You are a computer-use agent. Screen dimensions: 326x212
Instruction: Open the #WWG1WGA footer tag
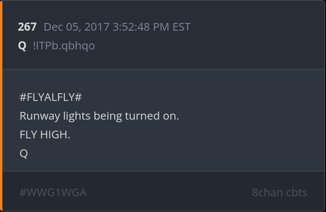pyautogui.click(x=53, y=192)
